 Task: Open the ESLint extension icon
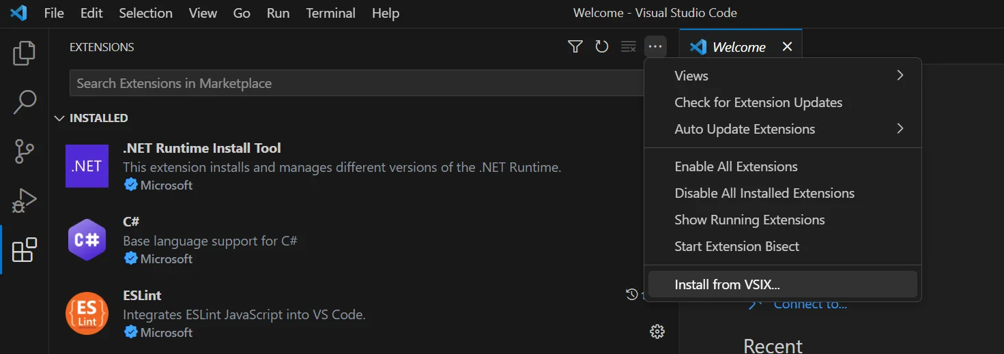87,313
